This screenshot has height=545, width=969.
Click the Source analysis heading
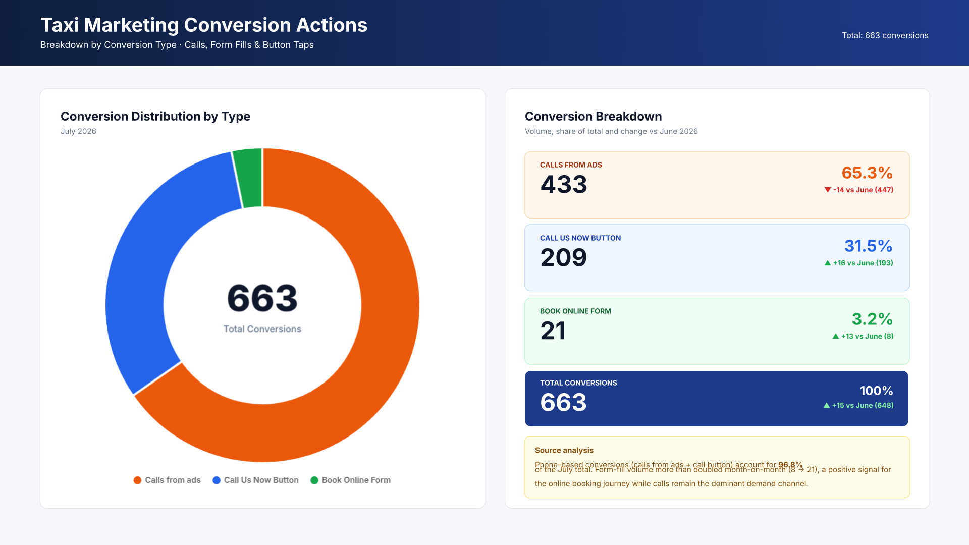564,450
